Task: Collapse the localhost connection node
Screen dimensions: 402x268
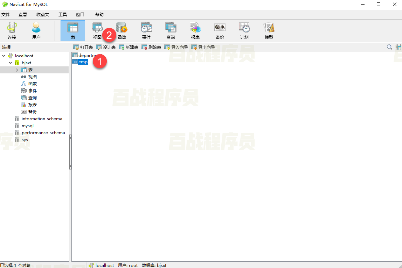Action: click(4, 56)
